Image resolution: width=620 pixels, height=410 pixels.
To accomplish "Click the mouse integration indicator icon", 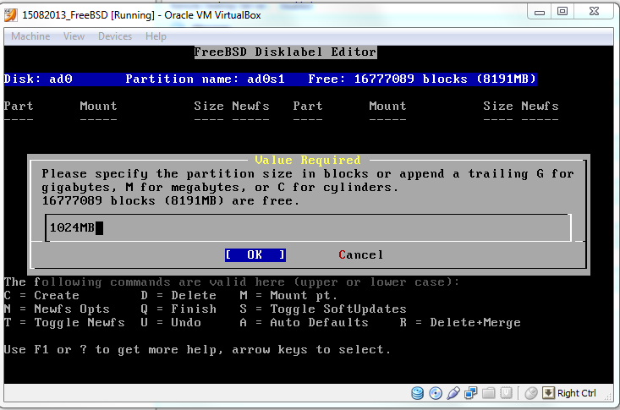I will [531, 393].
